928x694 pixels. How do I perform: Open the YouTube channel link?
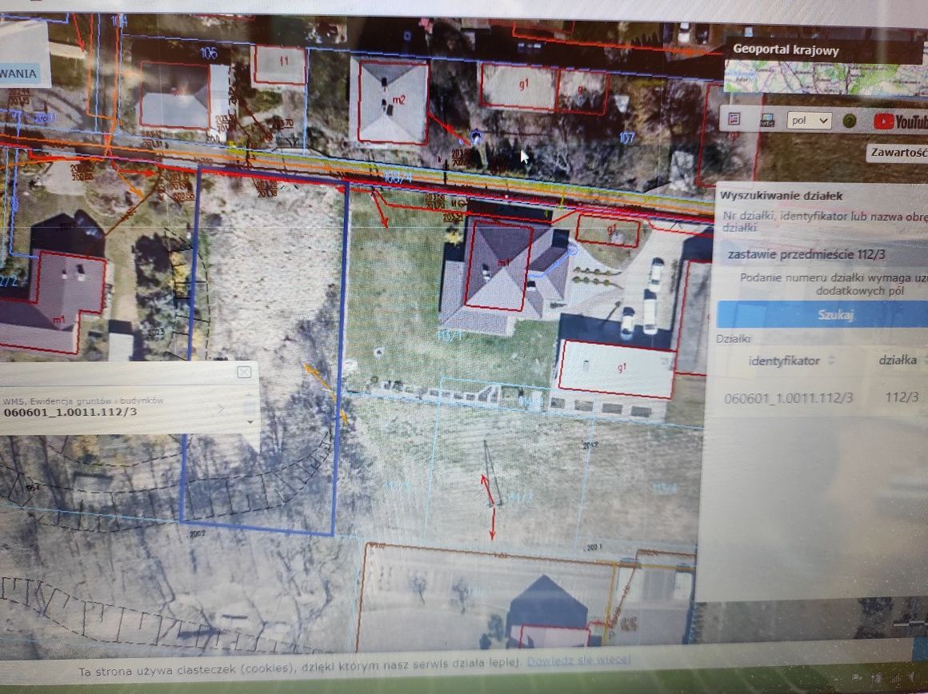click(x=899, y=122)
